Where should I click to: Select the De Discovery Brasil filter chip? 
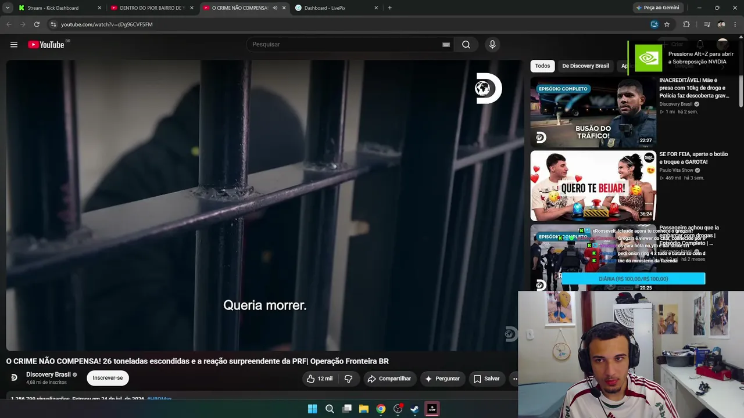pos(585,66)
